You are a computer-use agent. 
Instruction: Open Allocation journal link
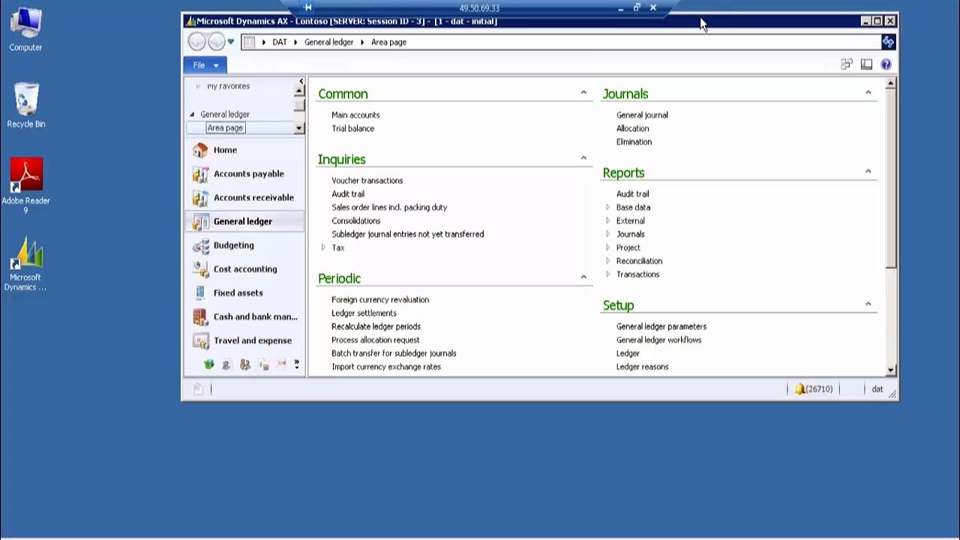(x=633, y=128)
